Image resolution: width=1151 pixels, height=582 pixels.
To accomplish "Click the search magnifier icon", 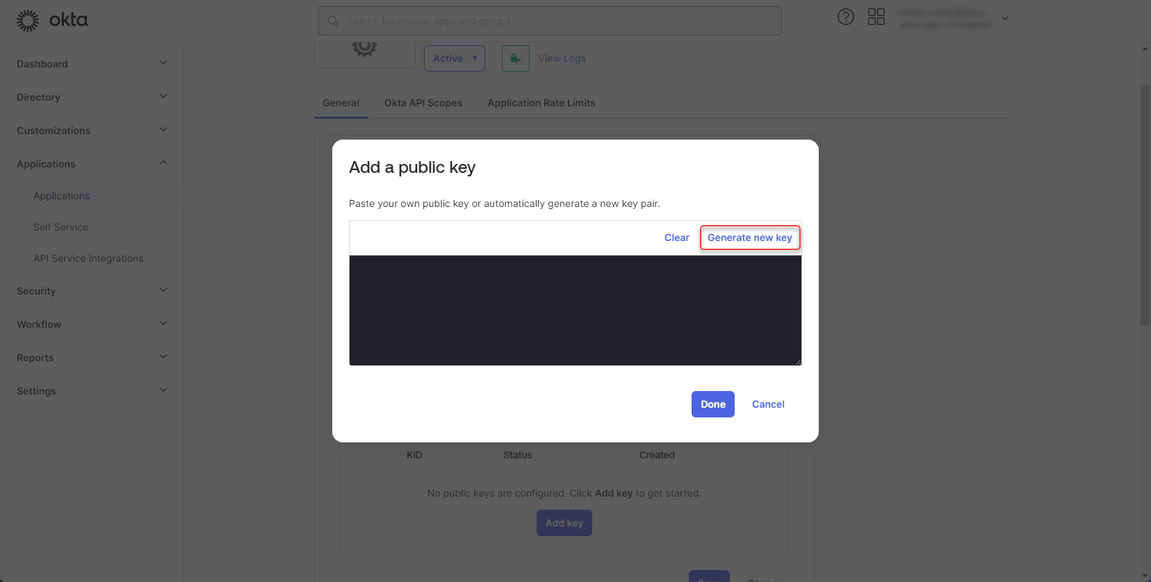I will click(x=334, y=22).
